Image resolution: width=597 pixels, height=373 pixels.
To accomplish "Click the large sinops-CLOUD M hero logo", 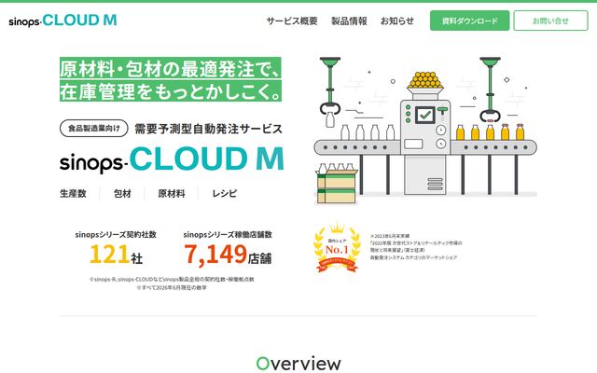I will tap(172, 159).
